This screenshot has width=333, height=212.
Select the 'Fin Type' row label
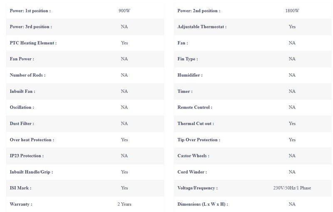coord(188,59)
